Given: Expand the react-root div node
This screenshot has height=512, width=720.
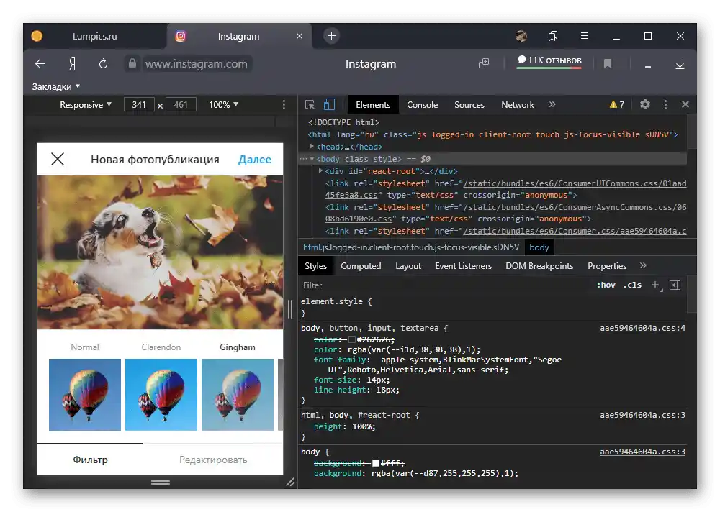Looking at the screenshot, I should pos(320,171).
